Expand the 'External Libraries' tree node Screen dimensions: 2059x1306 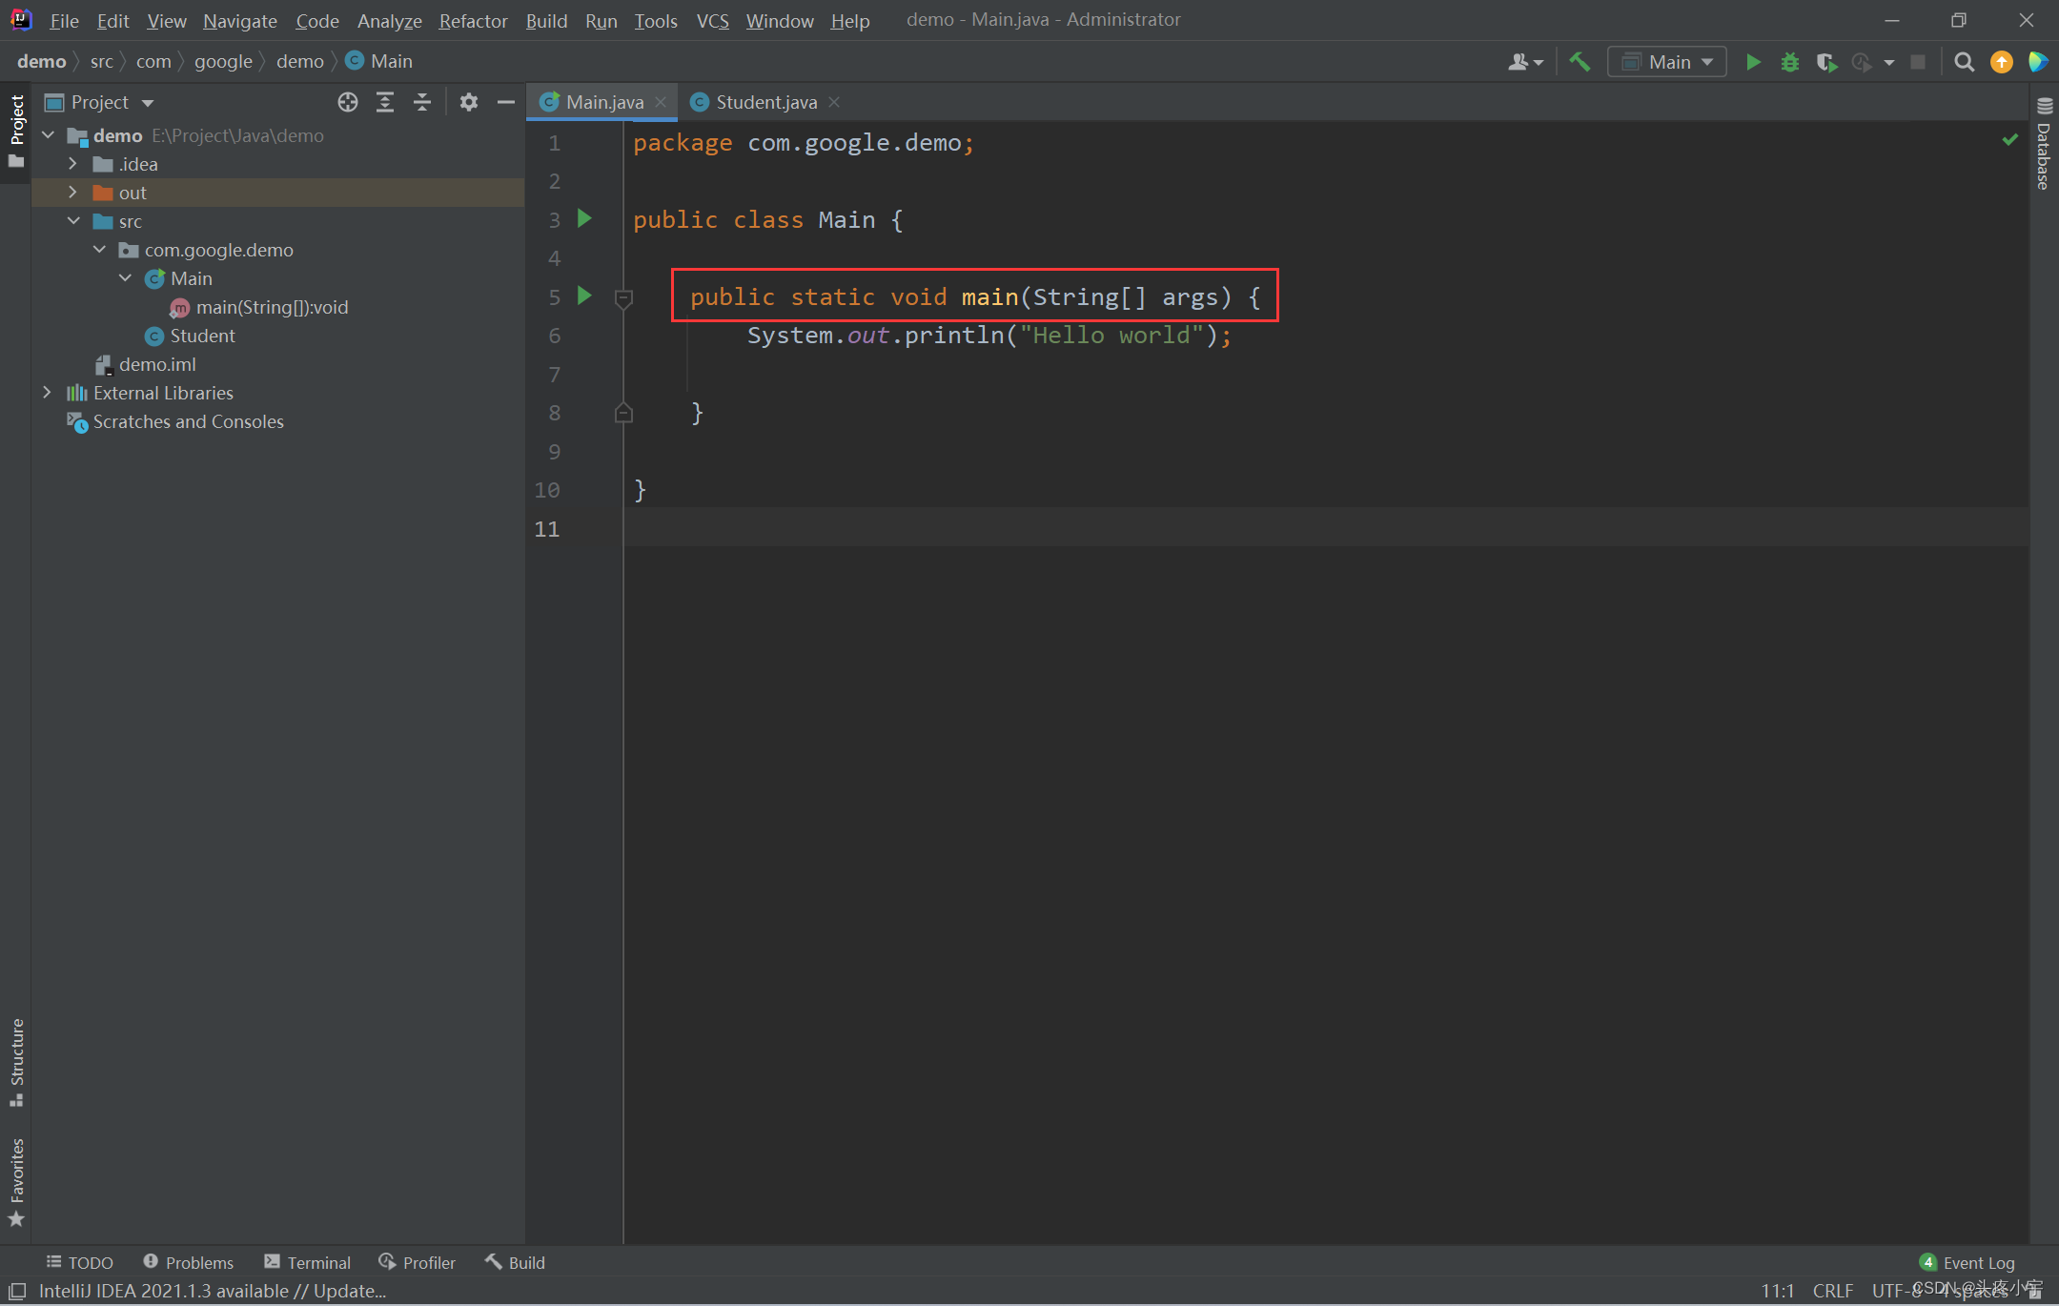coord(45,392)
